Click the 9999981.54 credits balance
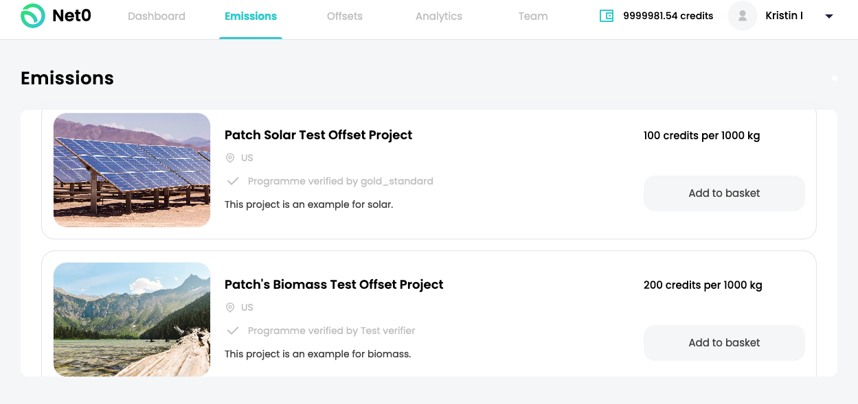 click(x=668, y=16)
